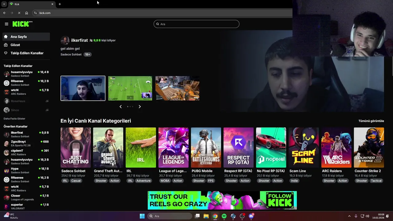Open recommended channel Hype
The image size is (393, 221).
tap(26, 170)
